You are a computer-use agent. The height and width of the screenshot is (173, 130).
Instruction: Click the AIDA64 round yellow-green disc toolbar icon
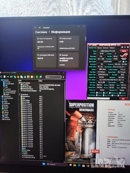pos(32,77)
